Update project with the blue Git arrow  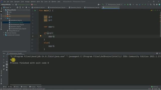click(x=140, y=4)
